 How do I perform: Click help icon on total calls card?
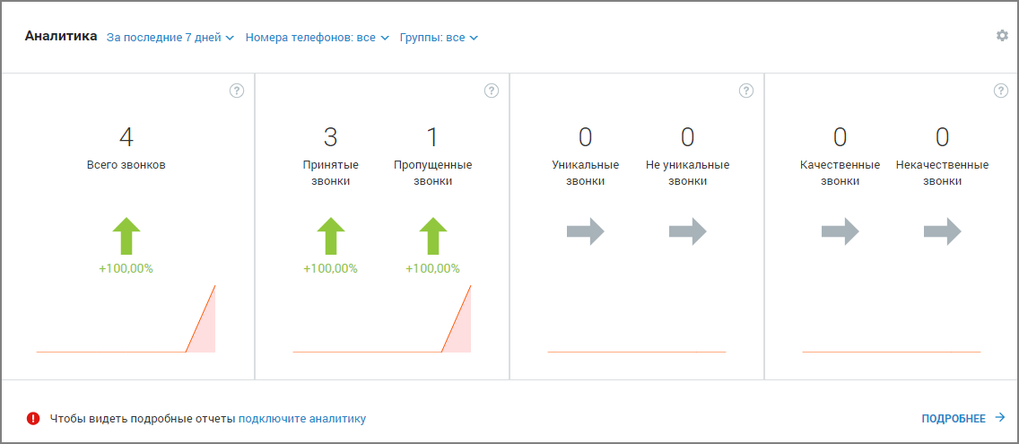click(237, 91)
